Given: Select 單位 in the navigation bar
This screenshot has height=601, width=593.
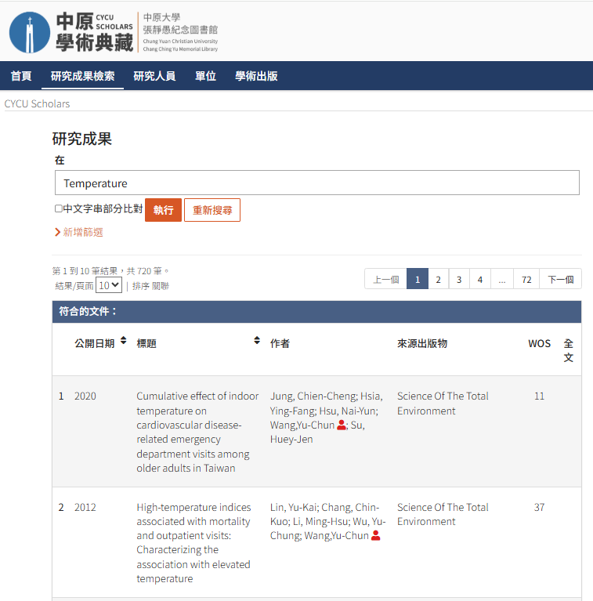Looking at the screenshot, I should pos(205,76).
